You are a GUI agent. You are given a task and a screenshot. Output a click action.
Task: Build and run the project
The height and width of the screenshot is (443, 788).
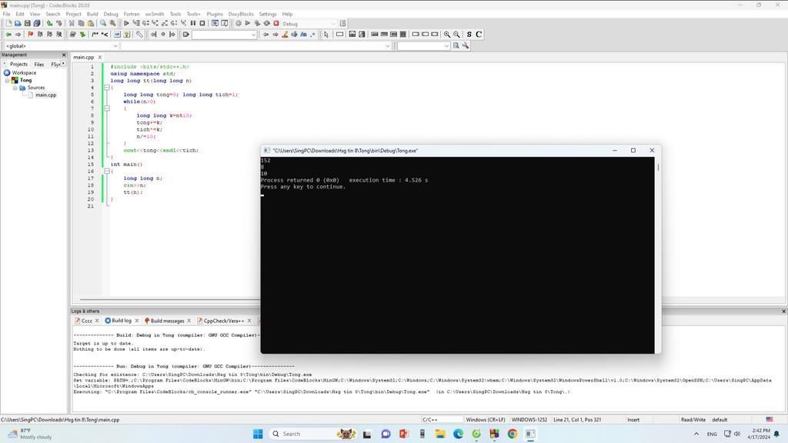point(257,23)
